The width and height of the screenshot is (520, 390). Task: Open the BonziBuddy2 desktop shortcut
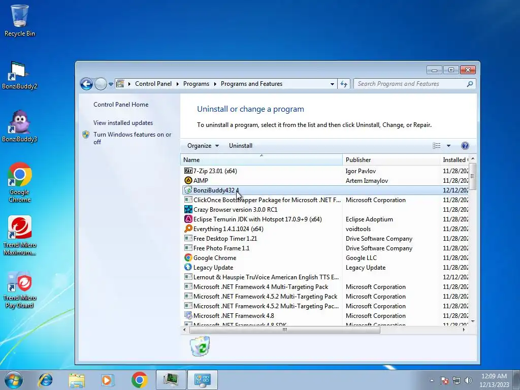click(20, 76)
